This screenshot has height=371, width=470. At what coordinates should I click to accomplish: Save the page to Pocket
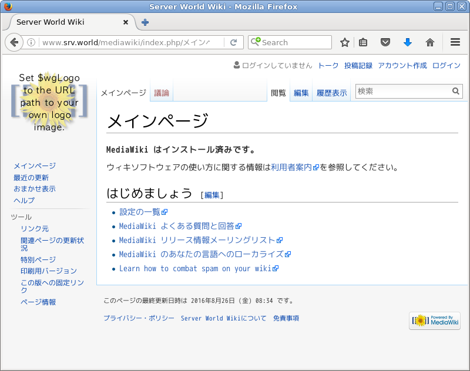tap(385, 42)
